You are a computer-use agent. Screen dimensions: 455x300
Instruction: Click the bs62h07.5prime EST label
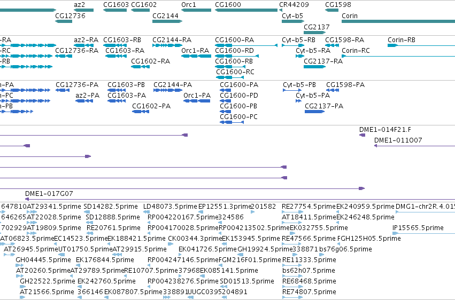coord(309,271)
